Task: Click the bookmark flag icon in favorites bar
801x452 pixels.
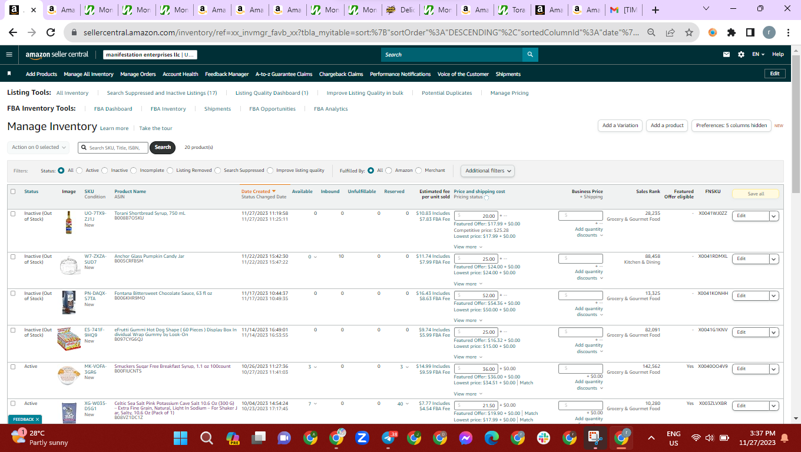Action: (9, 74)
